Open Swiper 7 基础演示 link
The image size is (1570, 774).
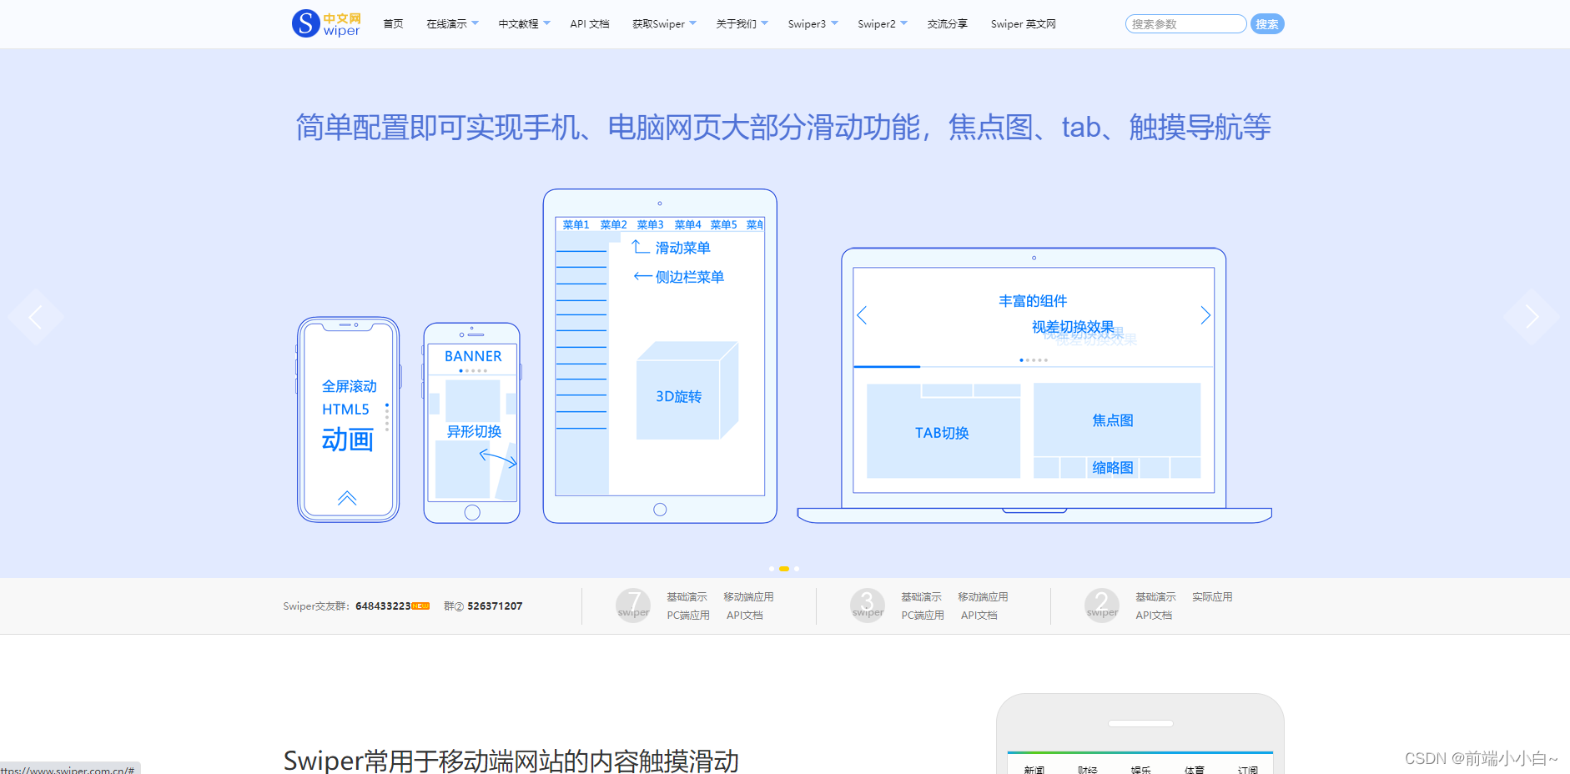tap(687, 597)
